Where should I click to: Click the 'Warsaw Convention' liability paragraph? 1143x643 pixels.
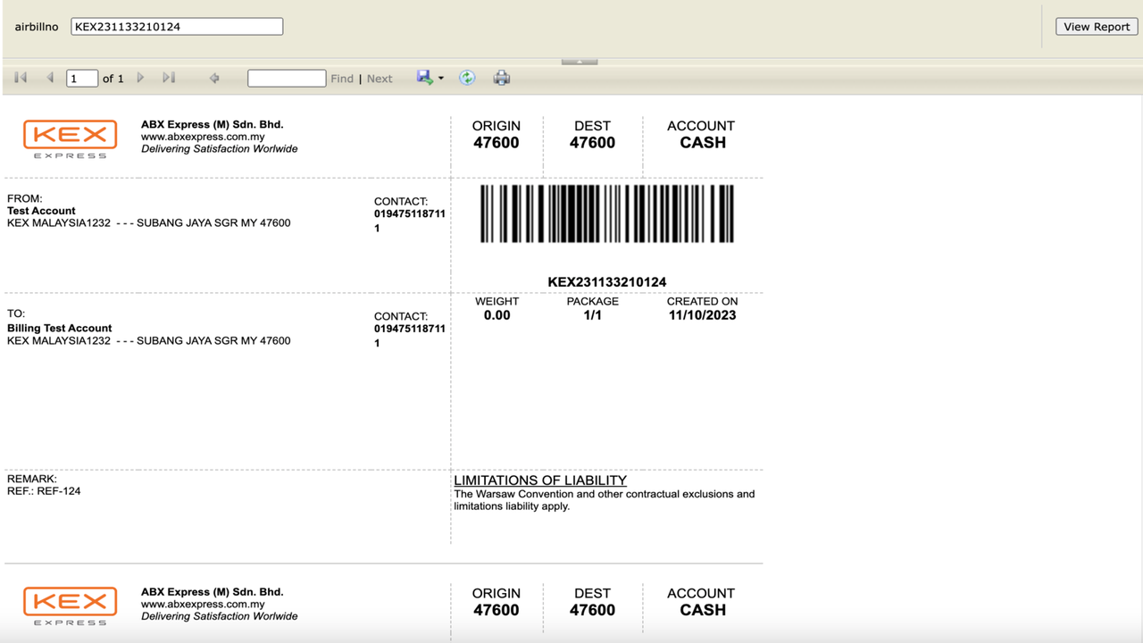pyautogui.click(x=605, y=500)
